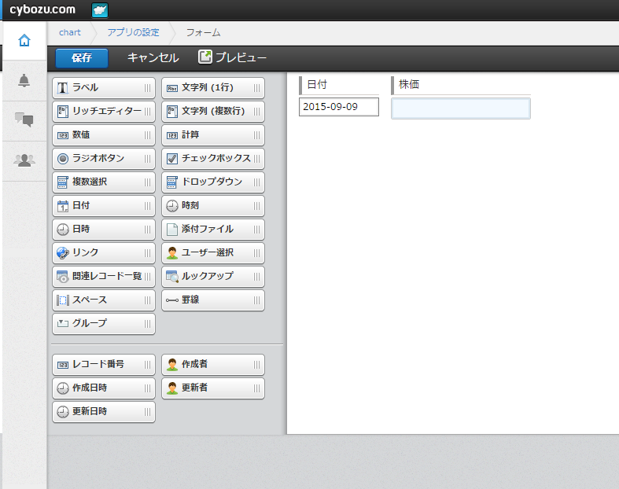Select the ラジオボタン field icon
This screenshot has width=619, height=489.
63,159
